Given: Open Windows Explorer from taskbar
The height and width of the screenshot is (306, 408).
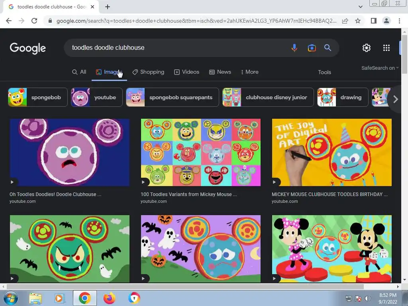Looking at the screenshot, I should coord(35,298).
